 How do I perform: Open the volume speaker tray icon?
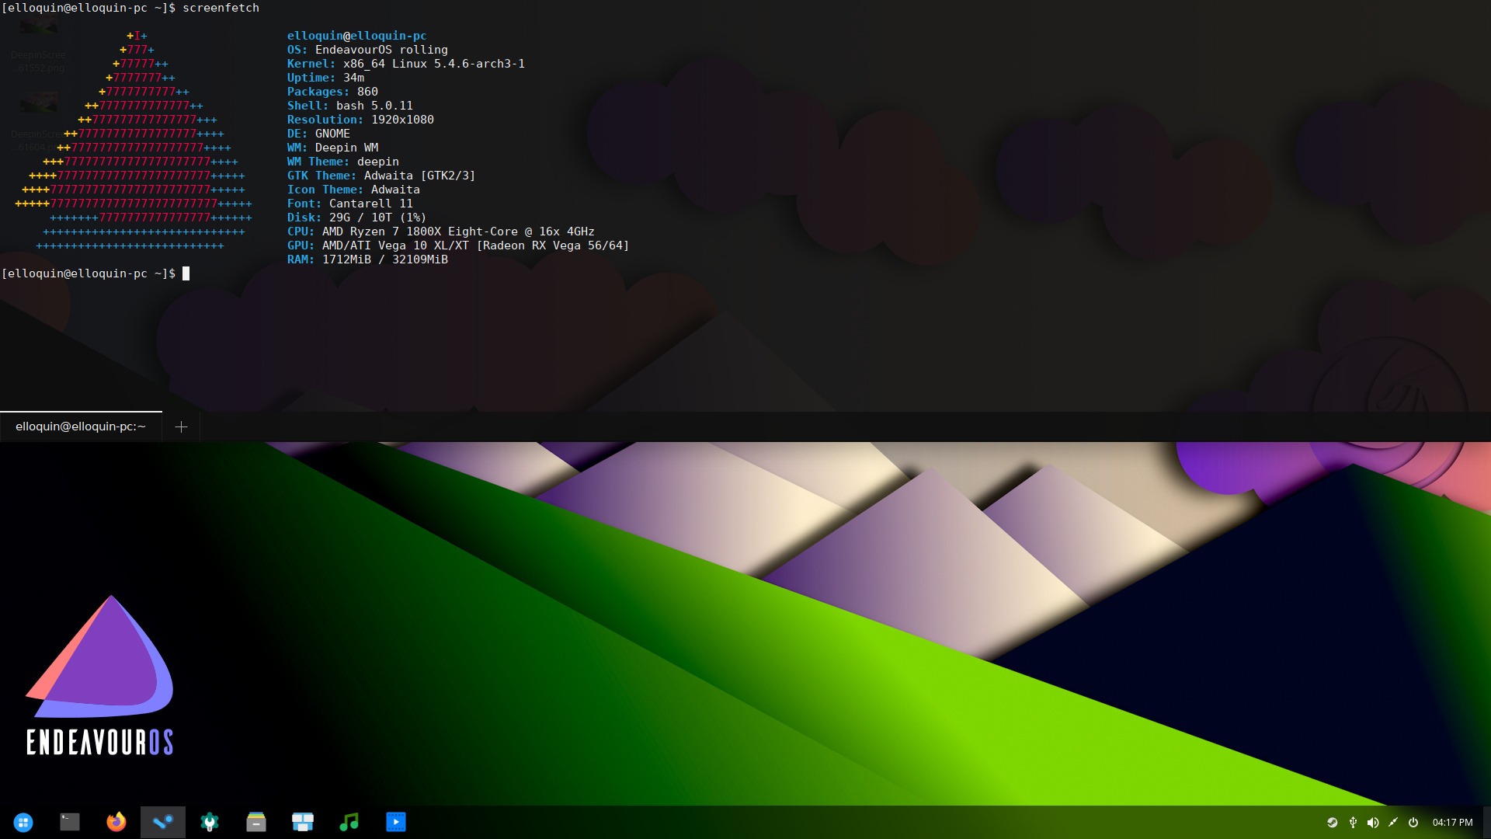[x=1373, y=823]
